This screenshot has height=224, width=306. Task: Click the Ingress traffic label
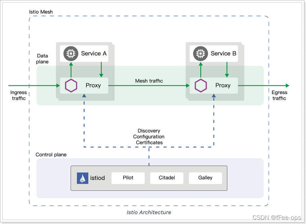[19, 95]
